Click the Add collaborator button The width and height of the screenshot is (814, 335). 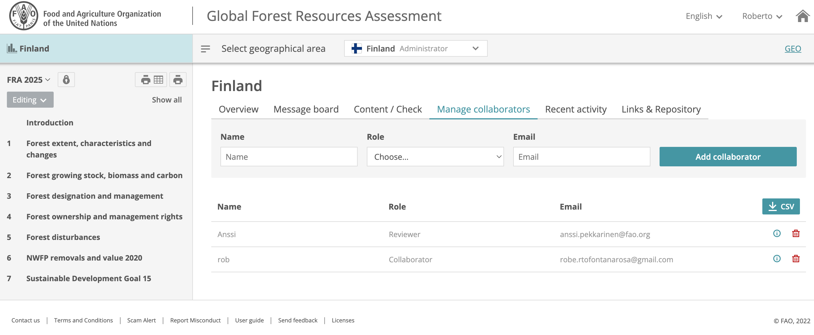(x=728, y=157)
